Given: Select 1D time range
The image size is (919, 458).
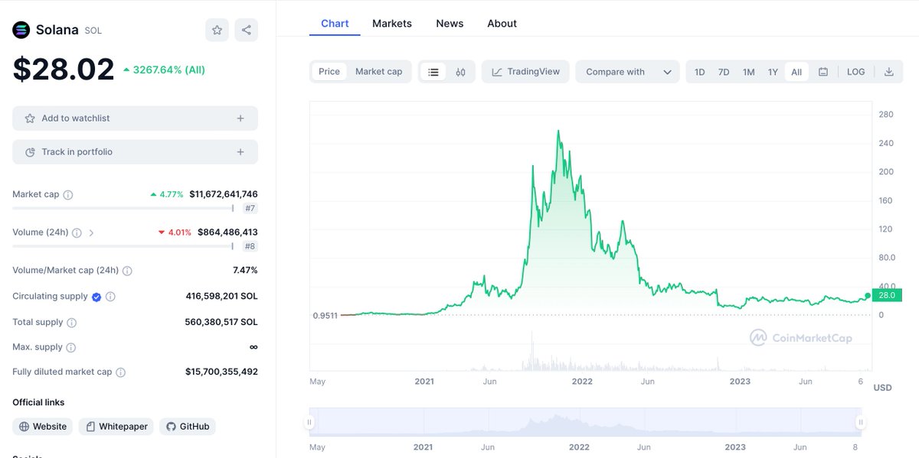Looking at the screenshot, I should [700, 72].
